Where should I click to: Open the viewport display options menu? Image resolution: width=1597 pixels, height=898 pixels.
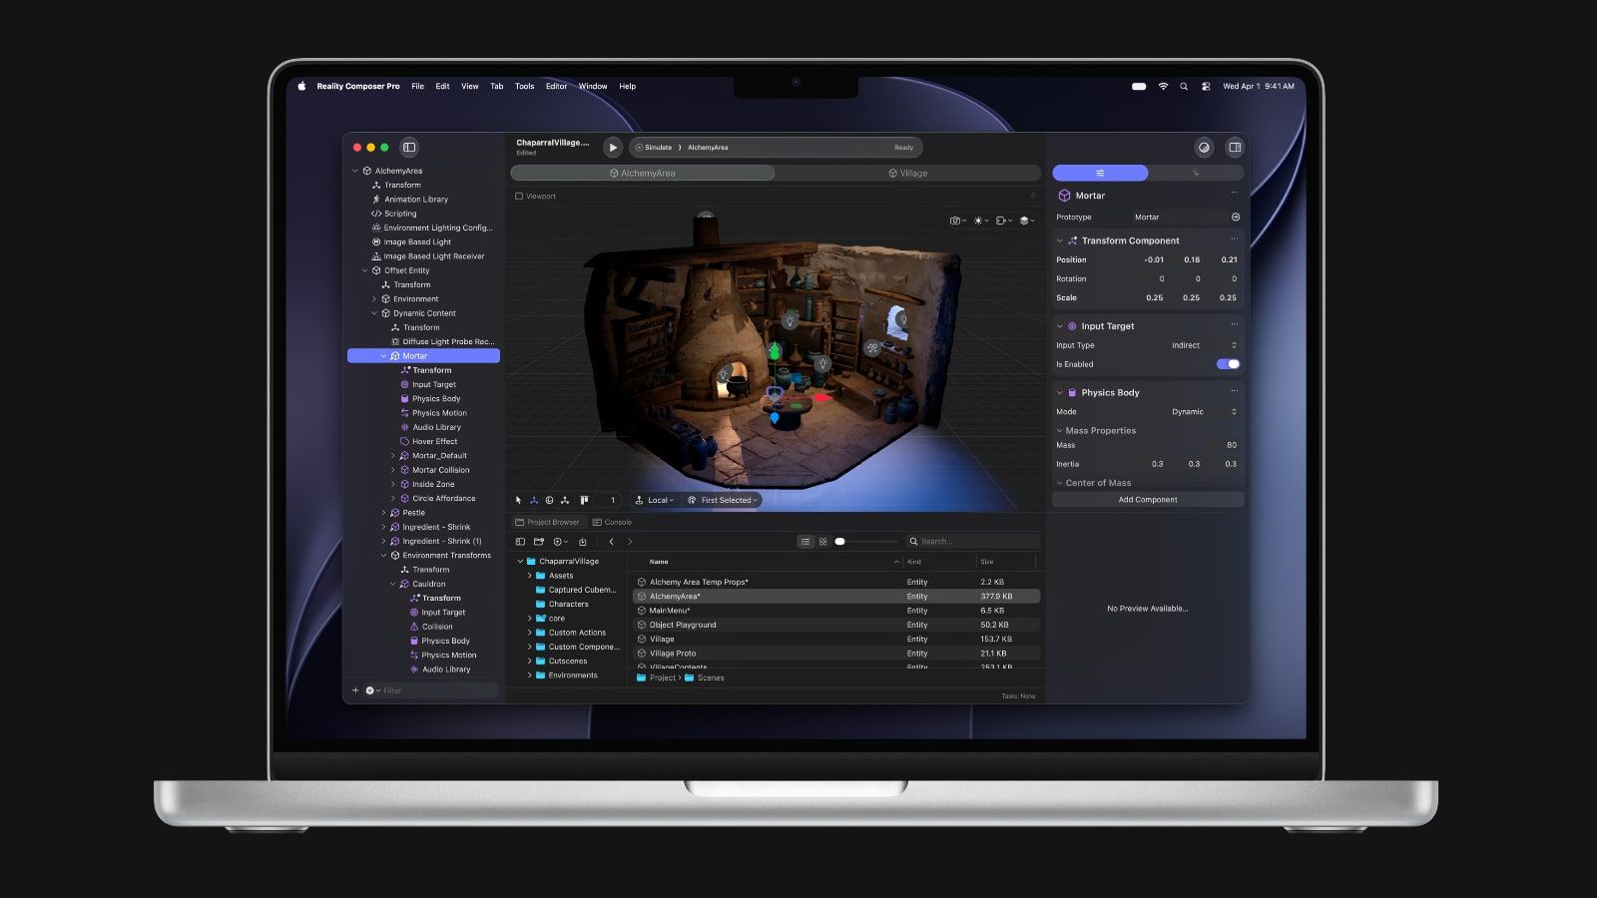click(1003, 221)
